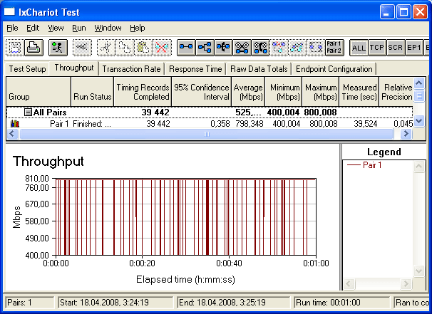This screenshot has width=432, height=314.
Task: Click the results table scroll-down arrow
Action: (x=419, y=121)
